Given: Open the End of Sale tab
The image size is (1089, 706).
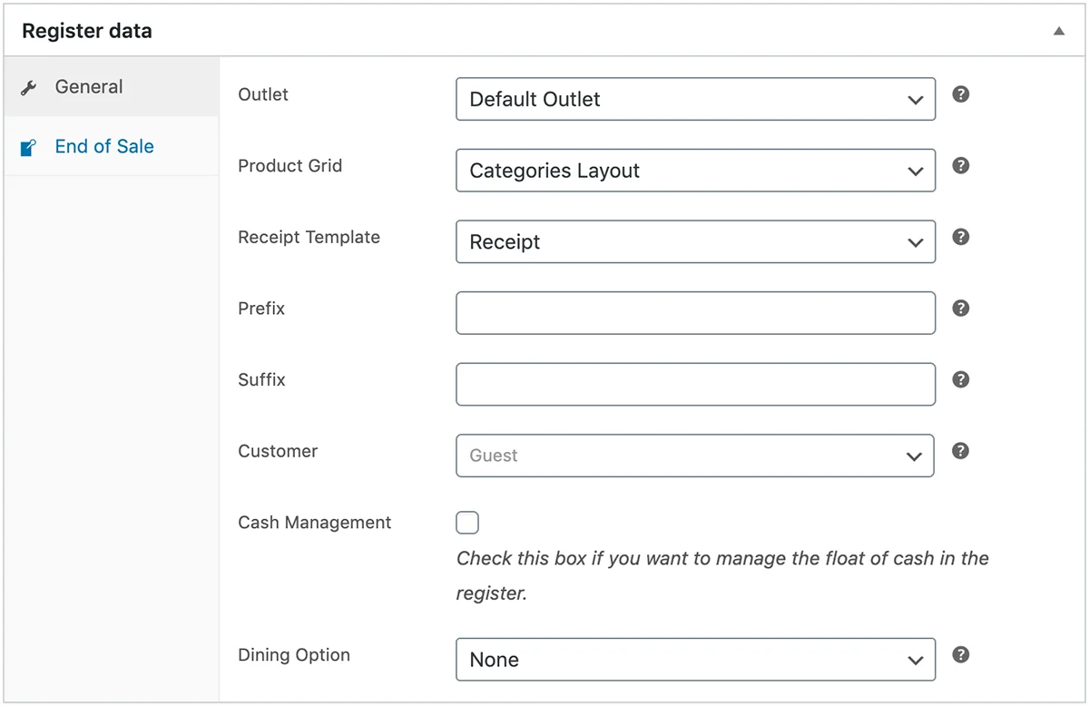Looking at the screenshot, I should tap(103, 145).
